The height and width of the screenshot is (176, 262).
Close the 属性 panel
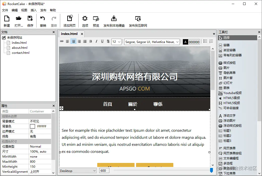[54, 106]
